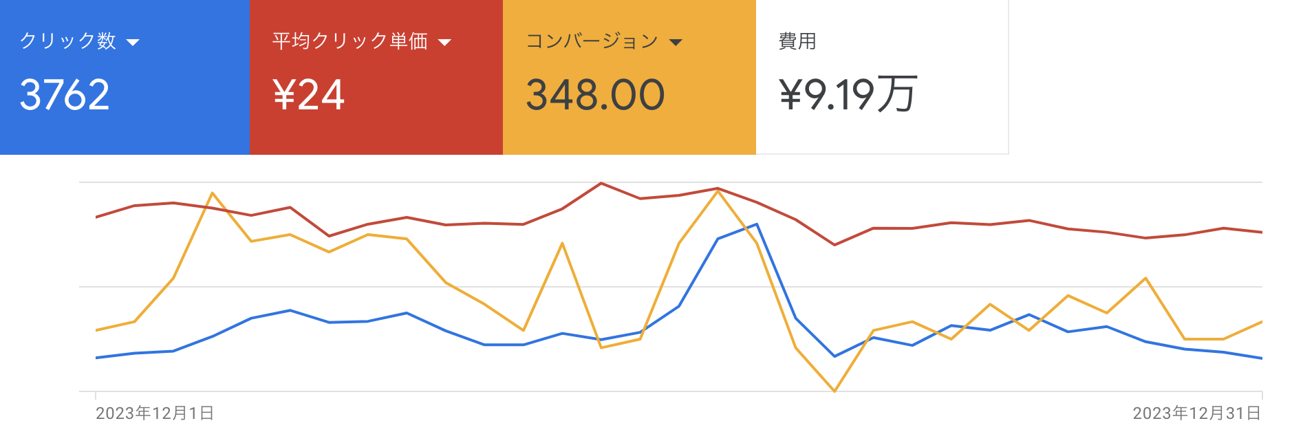1303x443 pixels.
Task: Select the ¥9.19万 cost value
Action: (848, 95)
